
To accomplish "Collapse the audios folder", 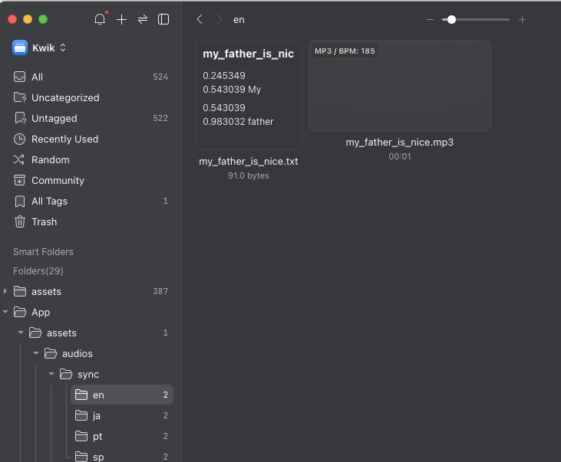I will (36, 353).
